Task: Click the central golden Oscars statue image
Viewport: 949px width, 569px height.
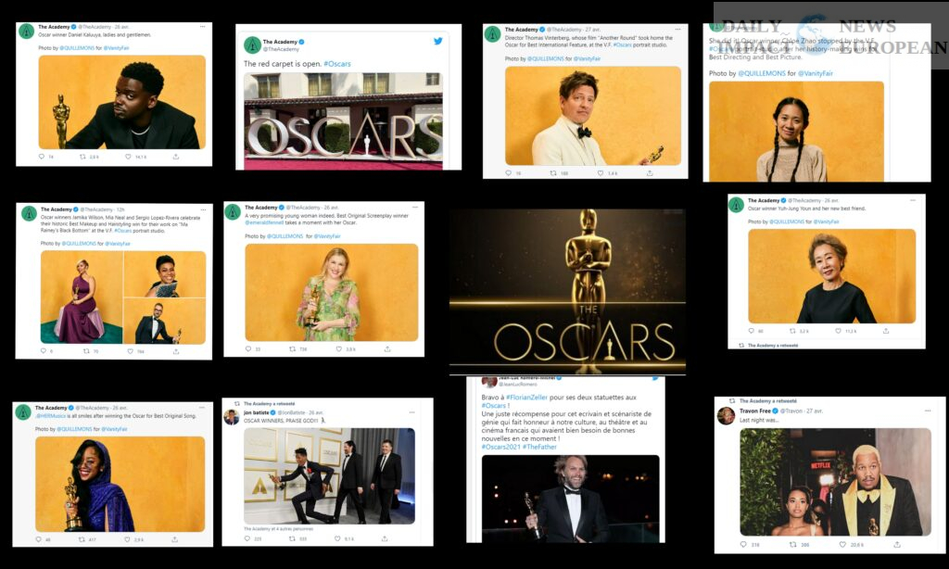Action: 568,292
